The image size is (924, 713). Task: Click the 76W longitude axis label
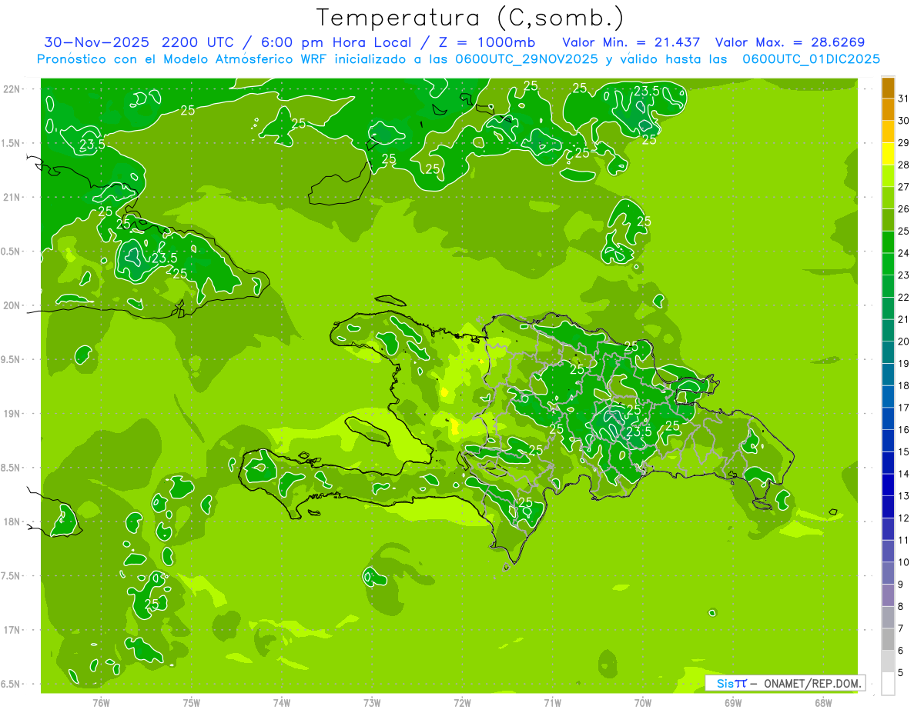coord(101,702)
